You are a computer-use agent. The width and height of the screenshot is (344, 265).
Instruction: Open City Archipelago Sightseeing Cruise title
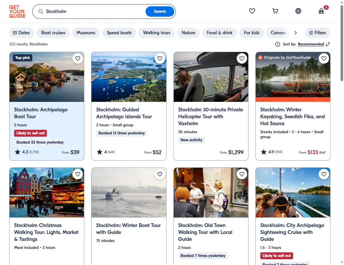point(292,232)
